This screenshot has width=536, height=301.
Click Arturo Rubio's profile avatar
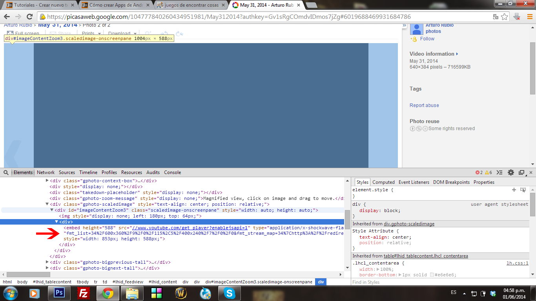416,29
